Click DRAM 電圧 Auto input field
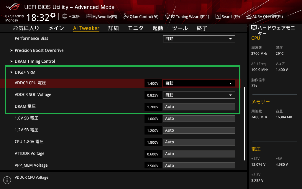The height and width of the screenshot is (189, 302). [199, 107]
